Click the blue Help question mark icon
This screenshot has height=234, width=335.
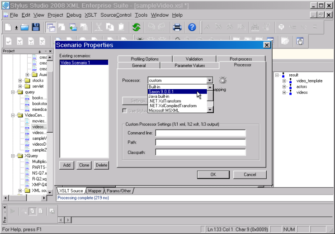click(x=192, y=27)
